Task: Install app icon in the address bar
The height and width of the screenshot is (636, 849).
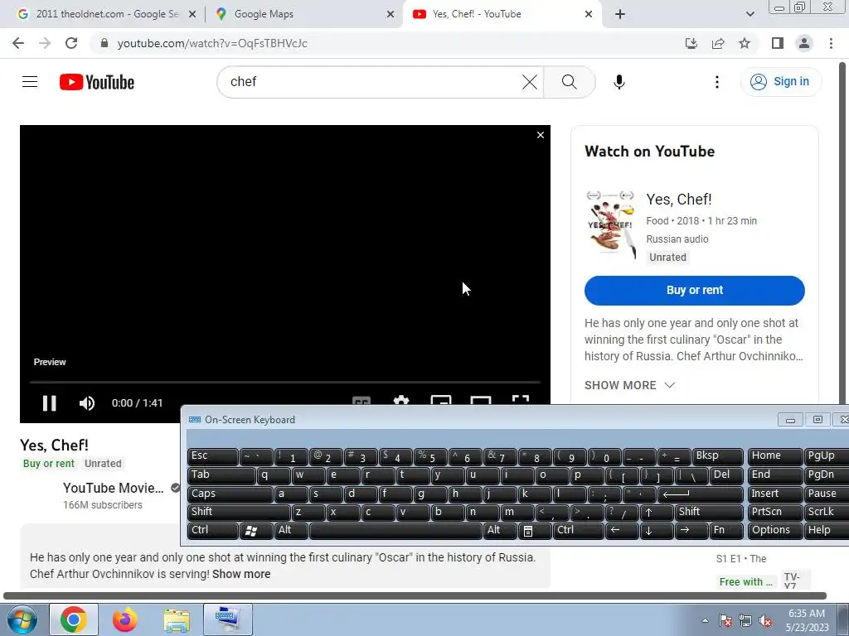Action: tap(691, 43)
